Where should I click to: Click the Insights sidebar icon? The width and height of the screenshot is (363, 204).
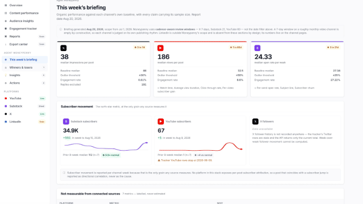click(x=6, y=75)
